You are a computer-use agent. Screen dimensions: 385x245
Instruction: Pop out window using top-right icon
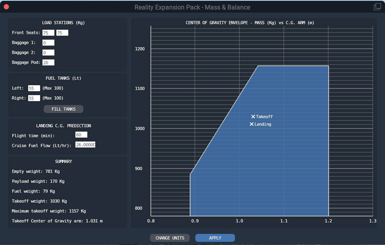[x=377, y=7]
